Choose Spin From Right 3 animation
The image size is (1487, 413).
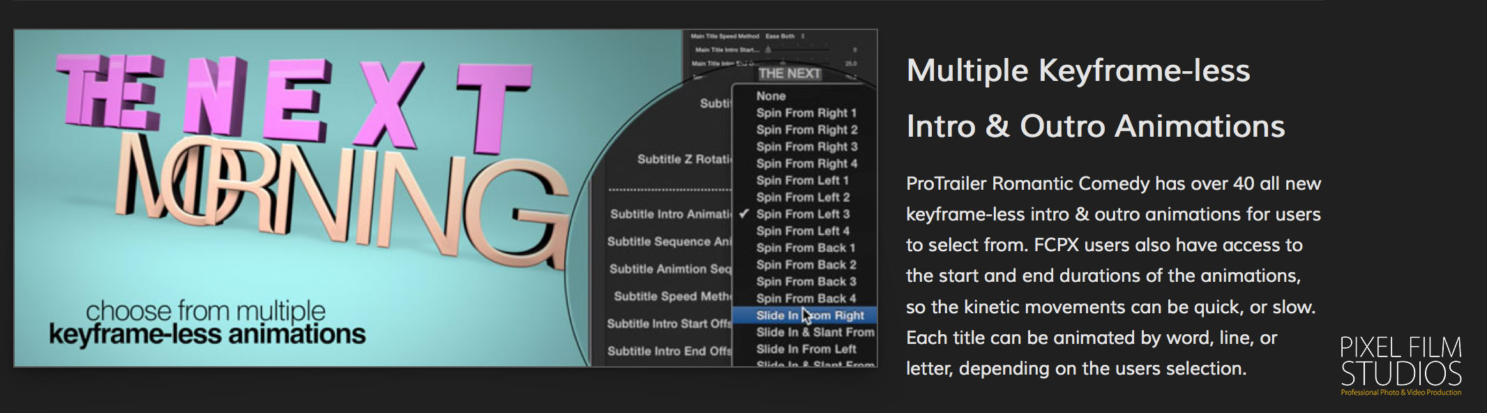tap(806, 147)
